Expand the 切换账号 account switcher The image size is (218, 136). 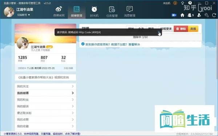tap(24, 15)
